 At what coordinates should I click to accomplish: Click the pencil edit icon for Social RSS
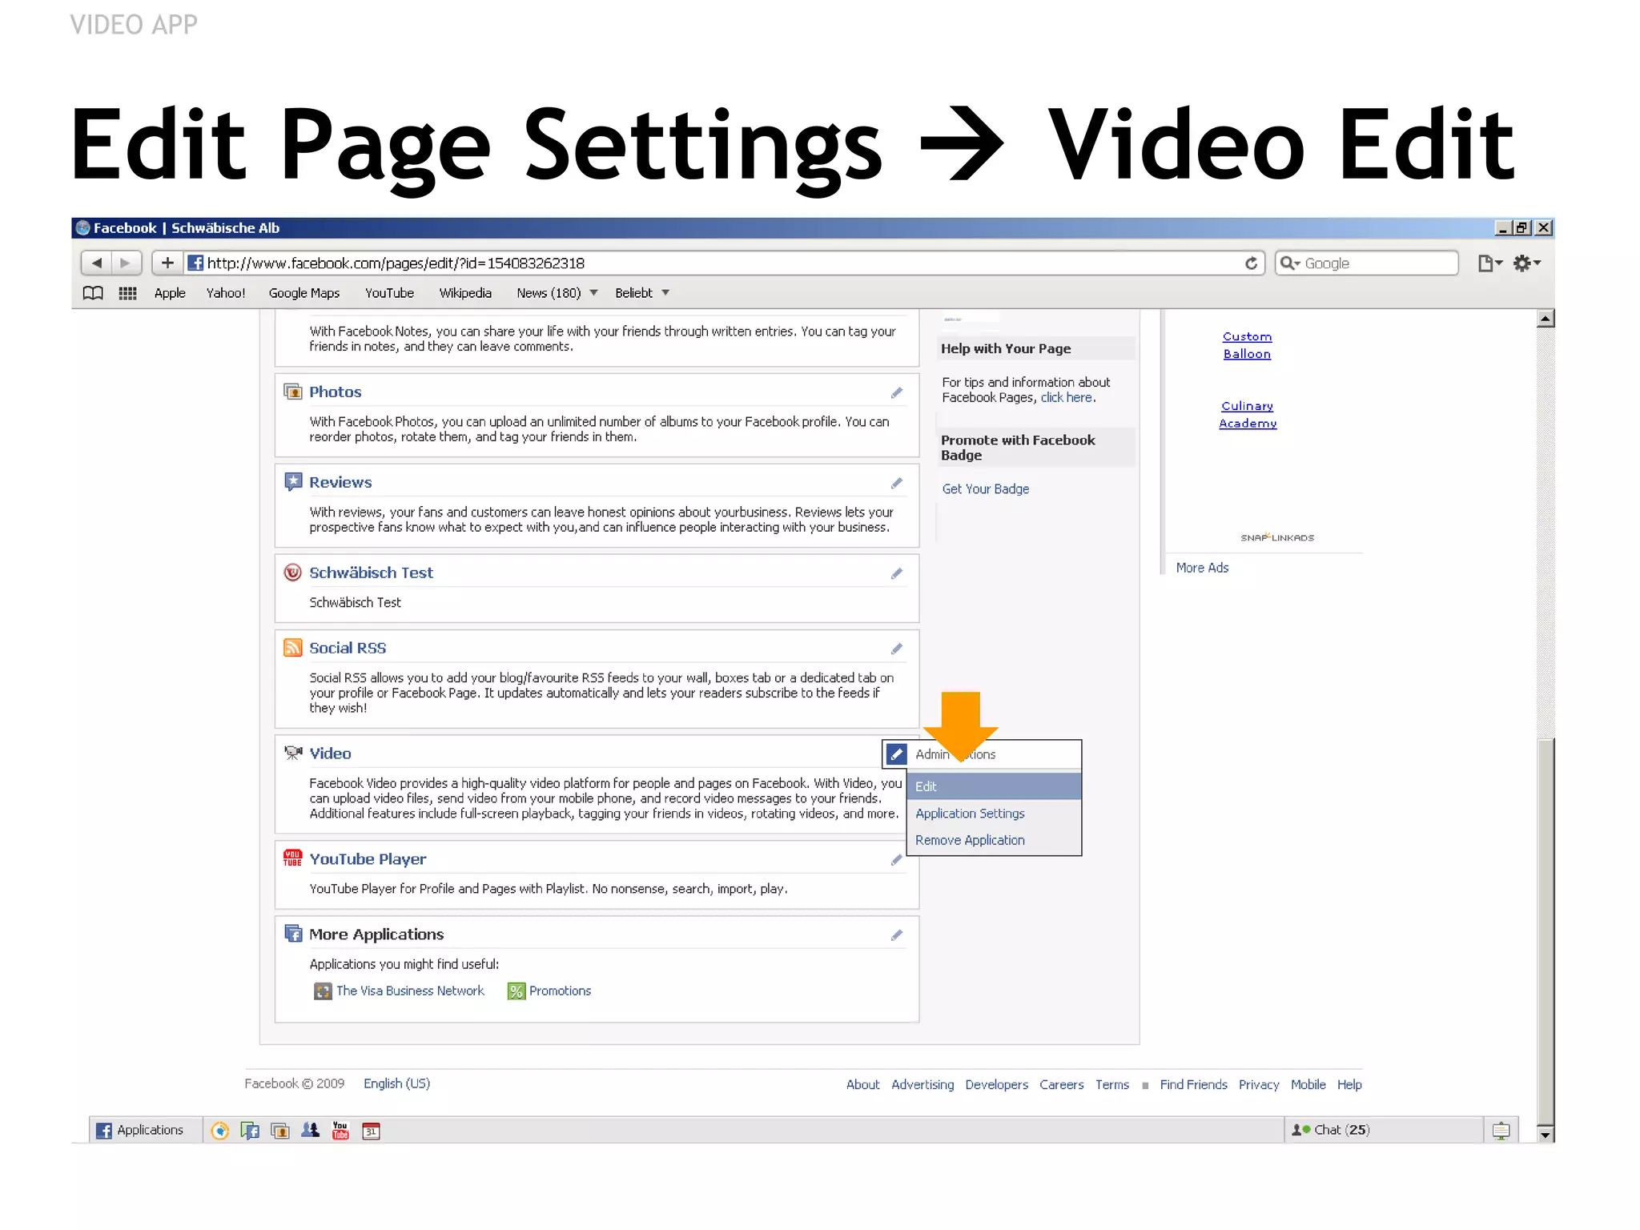897,649
